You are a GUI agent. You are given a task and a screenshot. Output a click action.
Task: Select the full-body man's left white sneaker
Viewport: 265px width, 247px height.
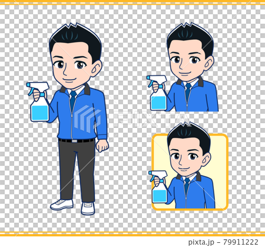[x=62, y=205]
